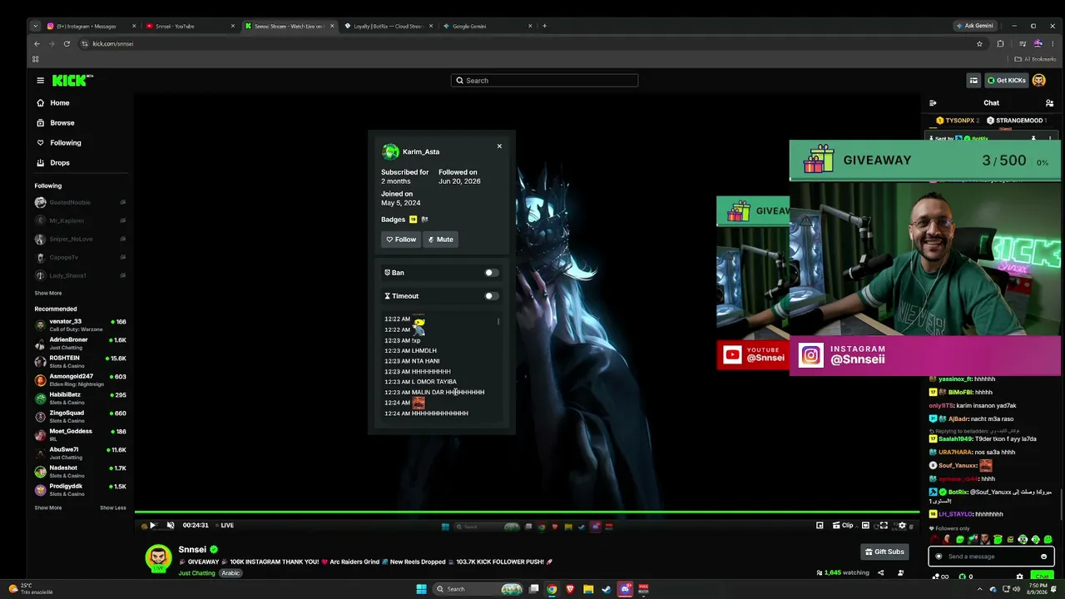
Task: Click the stream progress bar
Action: 528,513
